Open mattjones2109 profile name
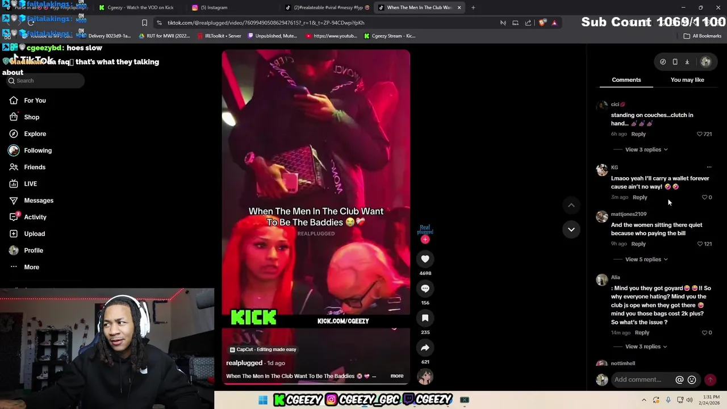The width and height of the screenshot is (727, 409). pos(629,214)
